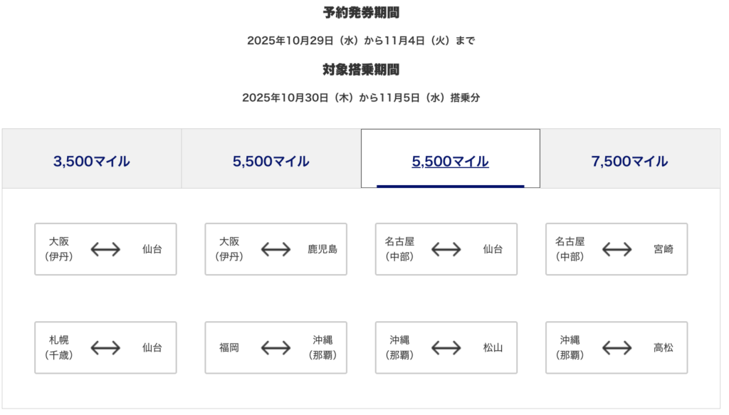Click the arrow icon between 沖縄(那覇) and 松山

tap(446, 347)
